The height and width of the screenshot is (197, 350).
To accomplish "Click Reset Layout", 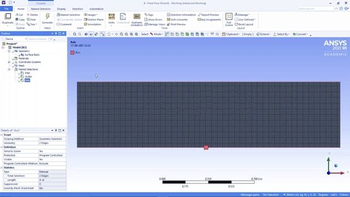I will pos(244,24).
